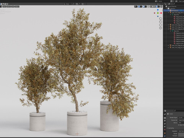Open the Select menu in viewport header
184x138 pixels.
[x=9, y=7]
